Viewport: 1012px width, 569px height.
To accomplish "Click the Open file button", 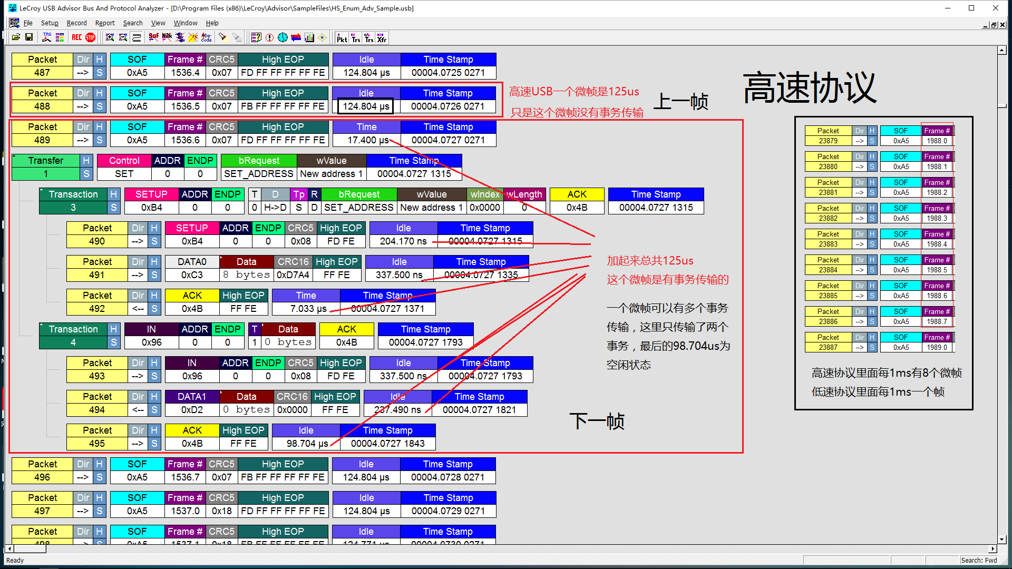I will pos(16,37).
